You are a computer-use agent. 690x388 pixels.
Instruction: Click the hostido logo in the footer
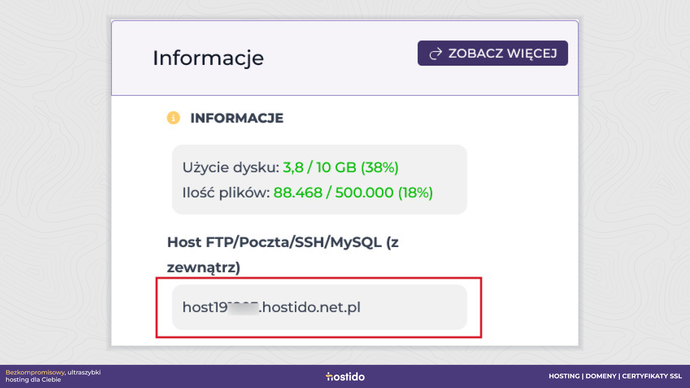tap(345, 376)
